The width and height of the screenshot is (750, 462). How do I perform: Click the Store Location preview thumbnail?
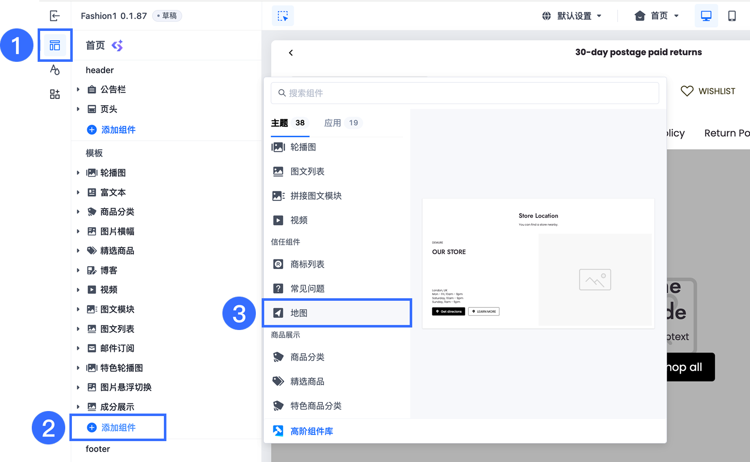(x=538, y=264)
